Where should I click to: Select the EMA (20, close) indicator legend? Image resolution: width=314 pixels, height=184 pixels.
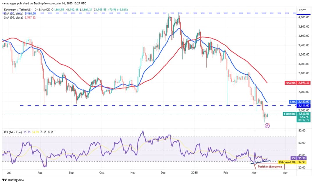coord(20,14)
